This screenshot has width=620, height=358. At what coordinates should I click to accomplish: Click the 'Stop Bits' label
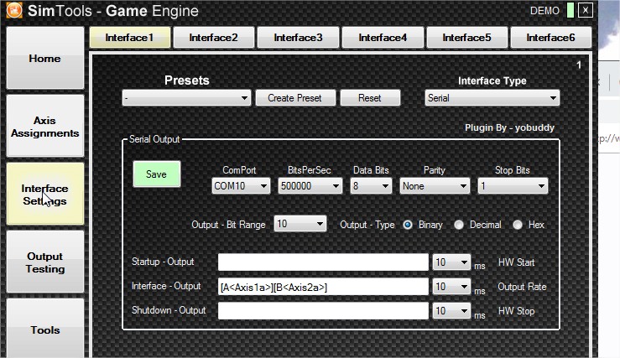(x=513, y=170)
